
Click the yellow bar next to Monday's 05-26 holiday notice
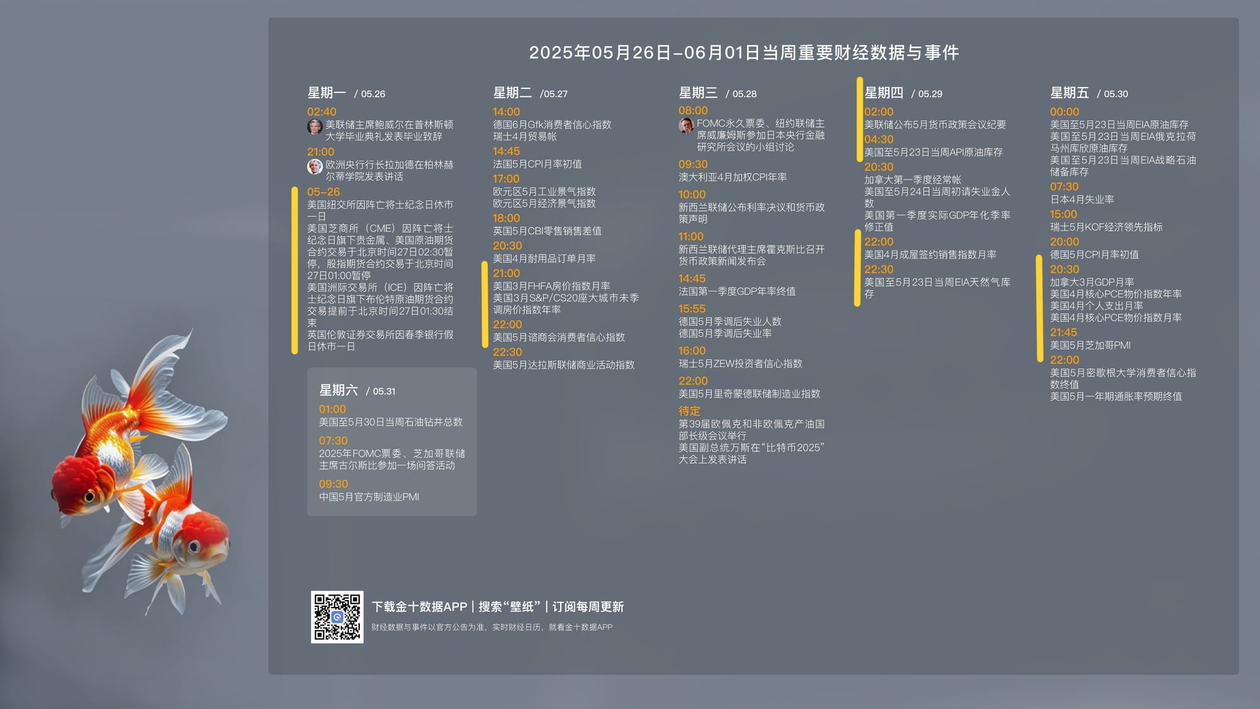click(x=294, y=270)
